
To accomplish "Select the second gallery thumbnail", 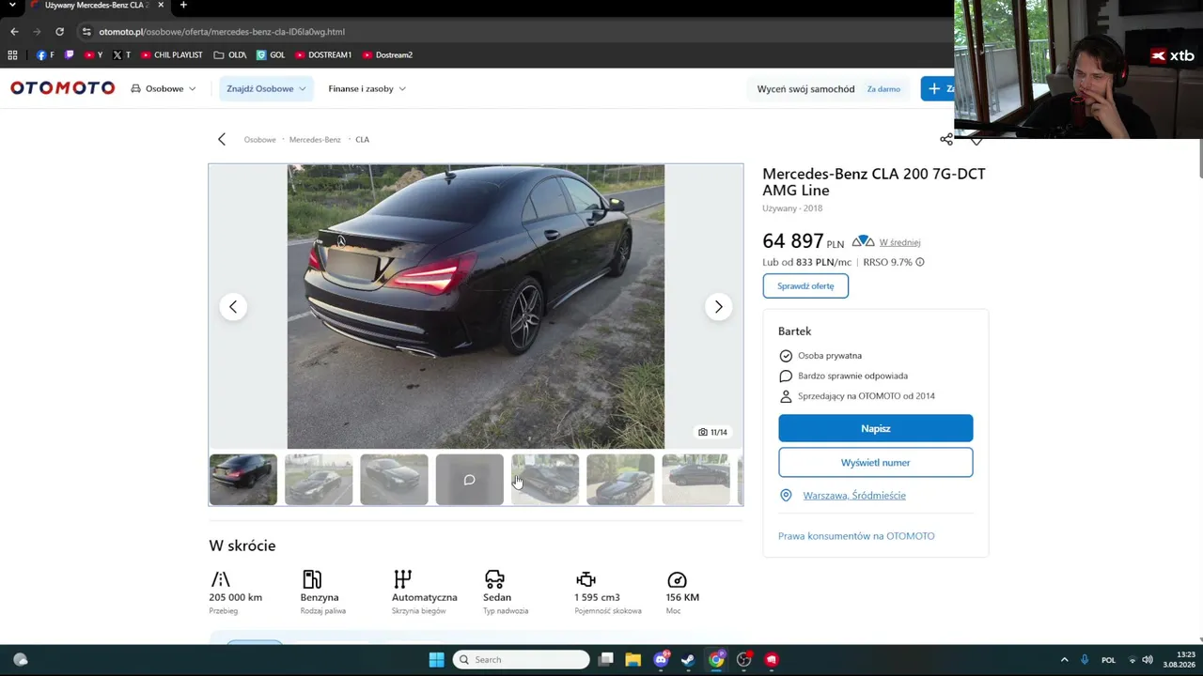I will click(319, 480).
